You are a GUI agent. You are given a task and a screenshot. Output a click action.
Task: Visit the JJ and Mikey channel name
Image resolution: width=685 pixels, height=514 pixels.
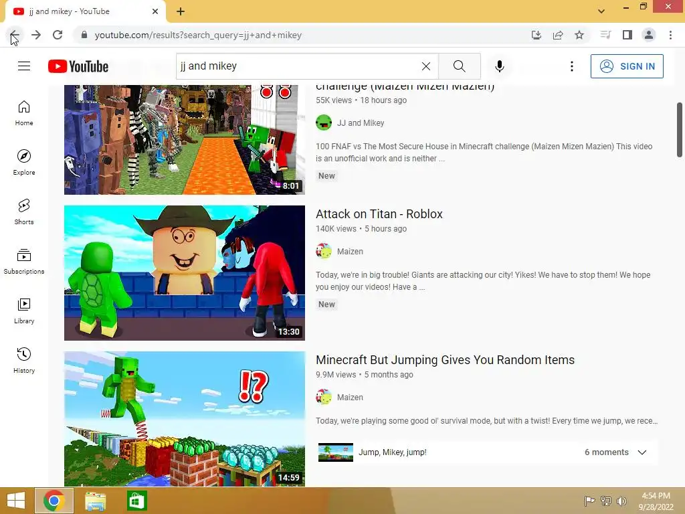pyautogui.click(x=361, y=123)
